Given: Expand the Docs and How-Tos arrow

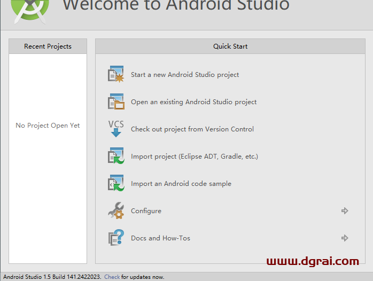Looking at the screenshot, I should 345,238.
